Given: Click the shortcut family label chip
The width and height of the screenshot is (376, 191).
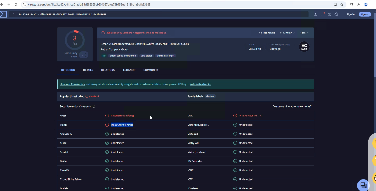Looking at the screenshot, I should click(210, 96).
